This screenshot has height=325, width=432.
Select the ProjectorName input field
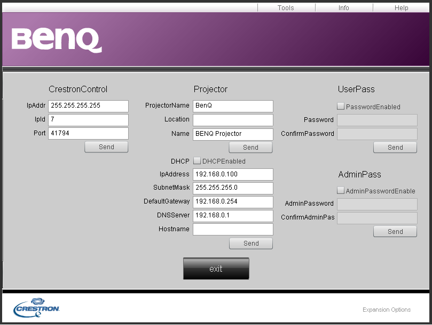(233, 106)
